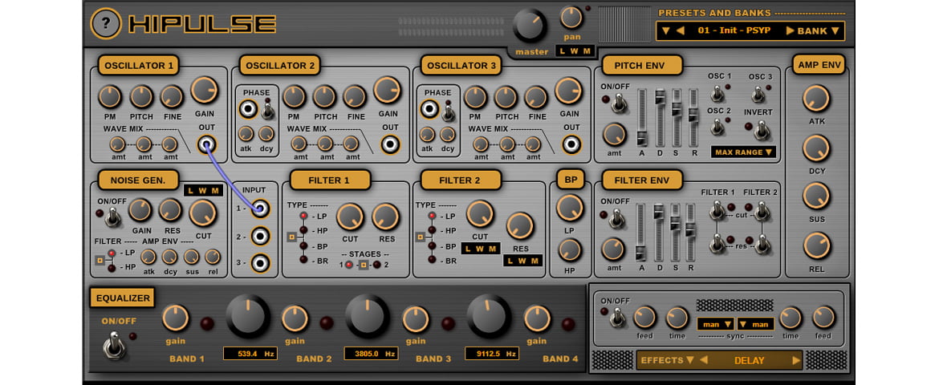939x385 pixels.
Task: Open the preset list down arrow
Action: pyautogui.click(x=665, y=30)
